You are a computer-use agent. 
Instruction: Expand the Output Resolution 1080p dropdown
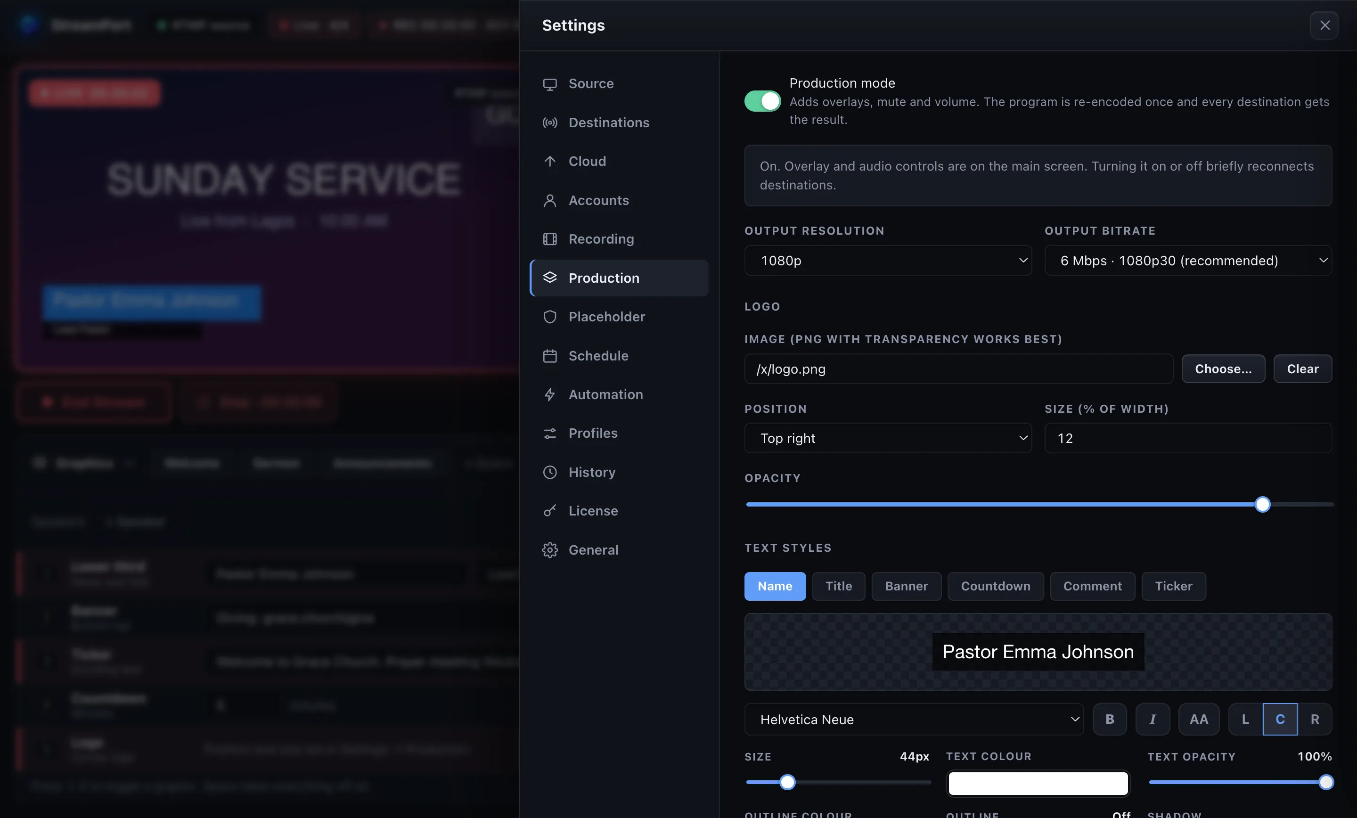click(x=888, y=261)
